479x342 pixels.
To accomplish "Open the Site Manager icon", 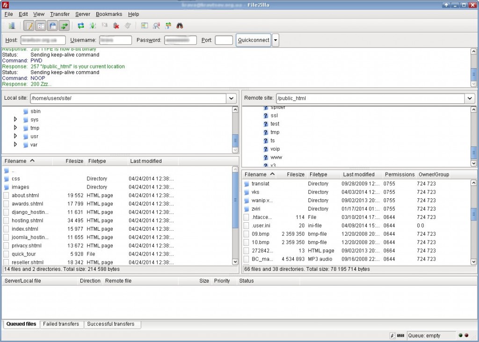I will point(12,26).
